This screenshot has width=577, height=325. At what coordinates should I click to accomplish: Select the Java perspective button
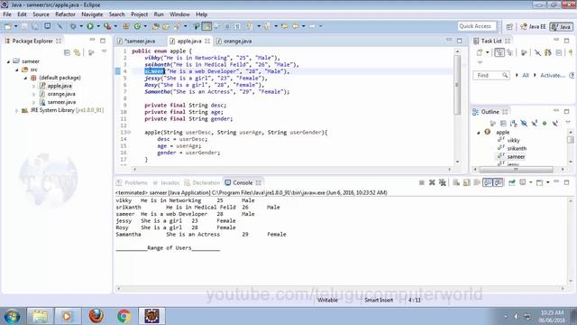pyautogui.click(x=561, y=26)
